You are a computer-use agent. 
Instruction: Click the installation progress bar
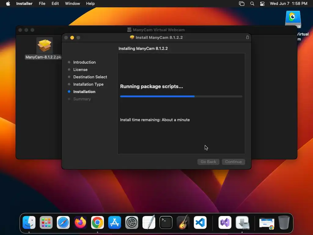click(x=181, y=96)
